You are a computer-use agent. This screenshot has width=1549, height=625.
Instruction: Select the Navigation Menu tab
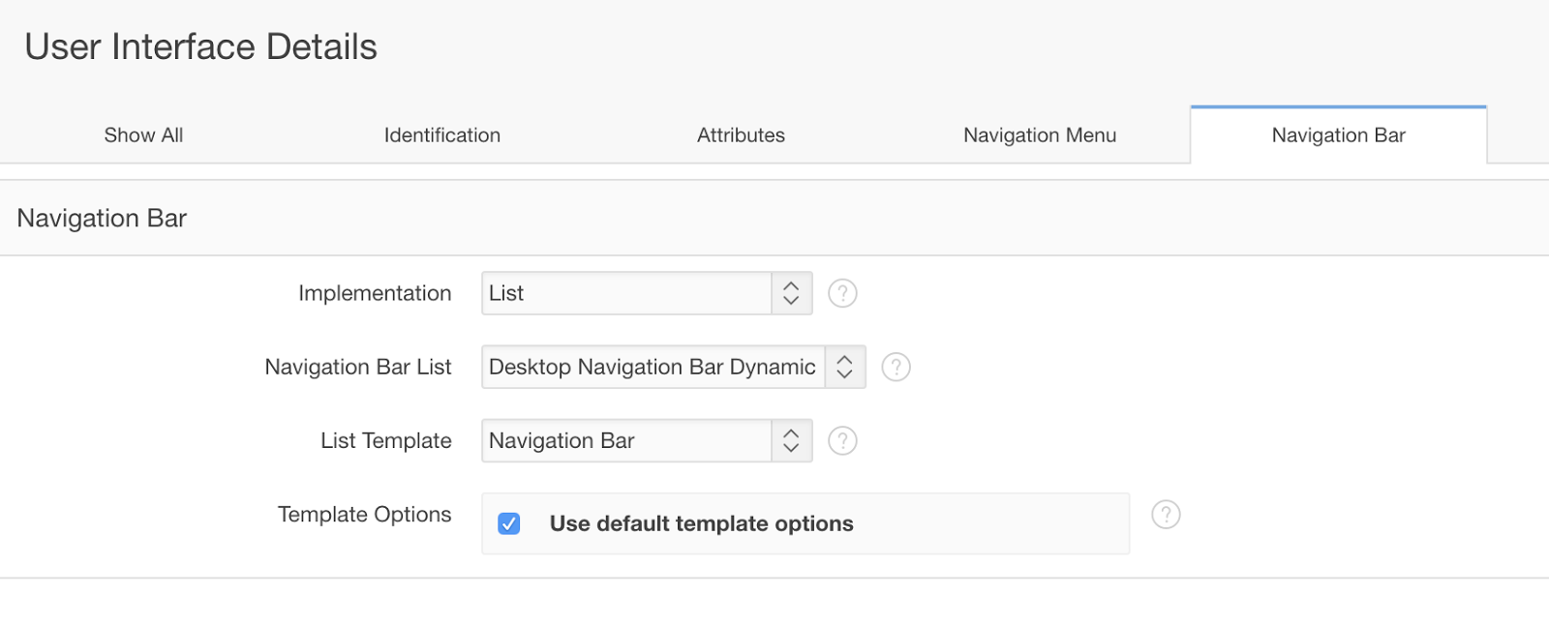[x=1040, y=135]
